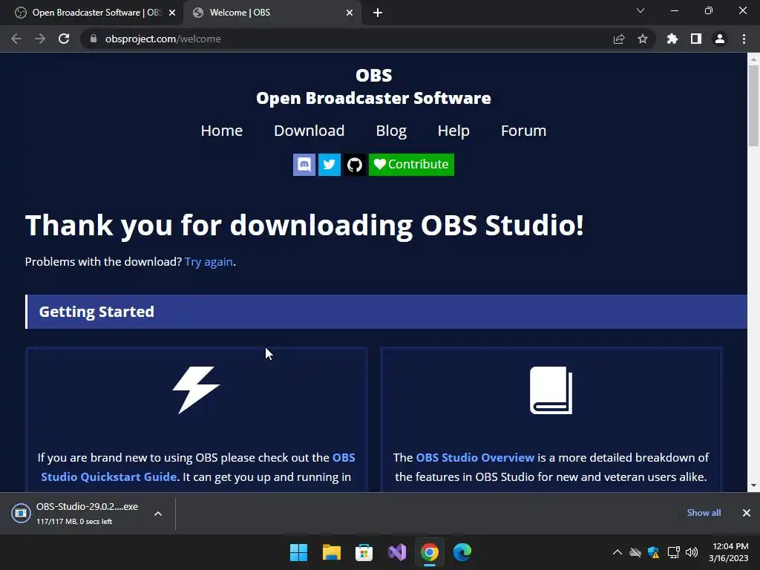Share this page icon
Image resolution: width=760 pixels, height=570 pixels.
619,39
